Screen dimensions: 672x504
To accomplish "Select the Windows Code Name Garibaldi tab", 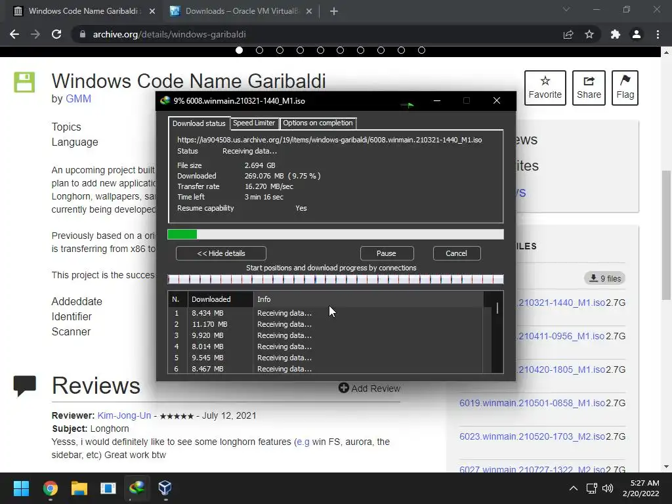I will (85, 11).
